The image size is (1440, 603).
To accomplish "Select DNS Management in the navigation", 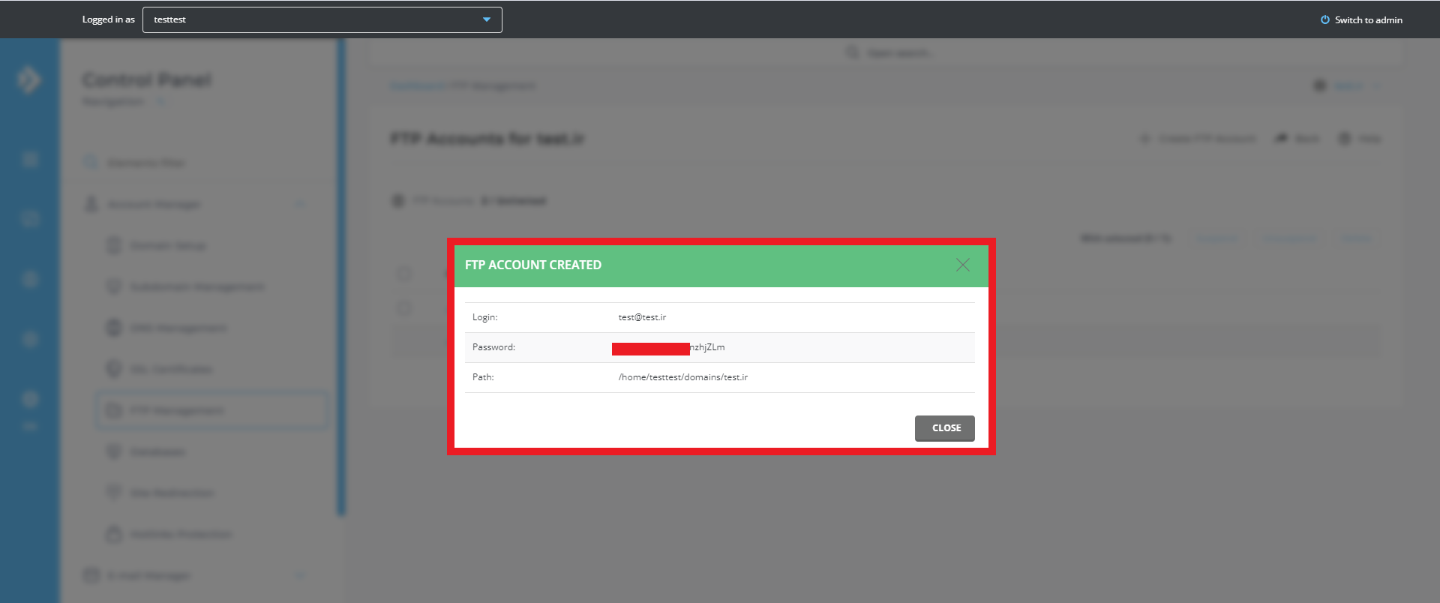I will 178,328.
